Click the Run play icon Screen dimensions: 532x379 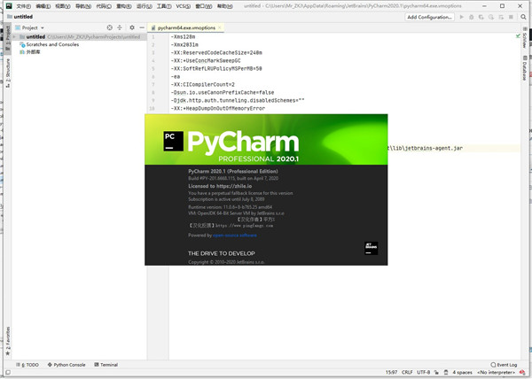461,17
